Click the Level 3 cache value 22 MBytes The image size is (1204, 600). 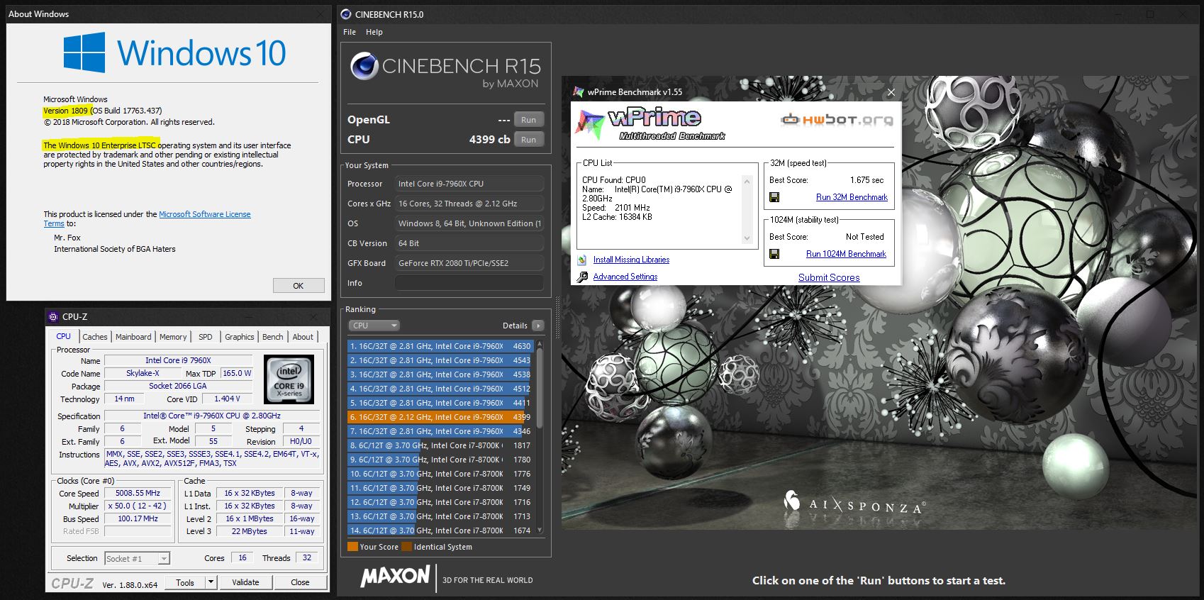tap(250, 531)
